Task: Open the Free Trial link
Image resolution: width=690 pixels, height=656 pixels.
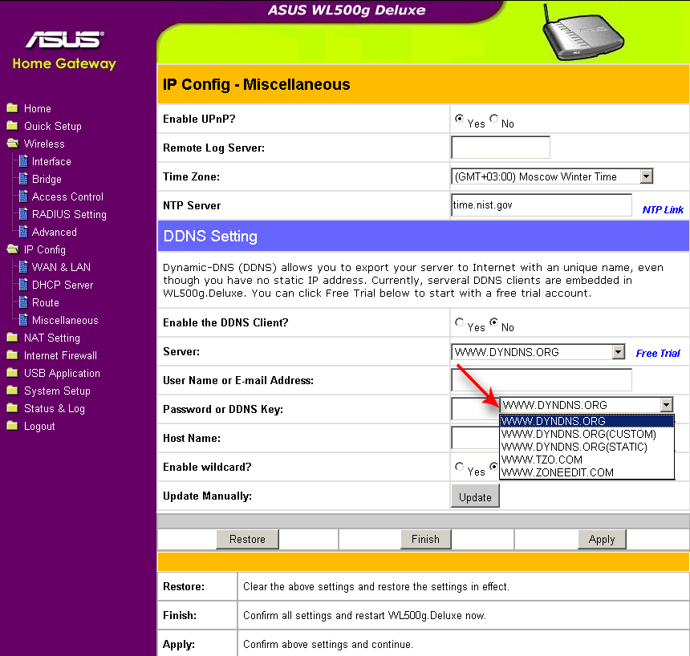Action: coord(658,354)
